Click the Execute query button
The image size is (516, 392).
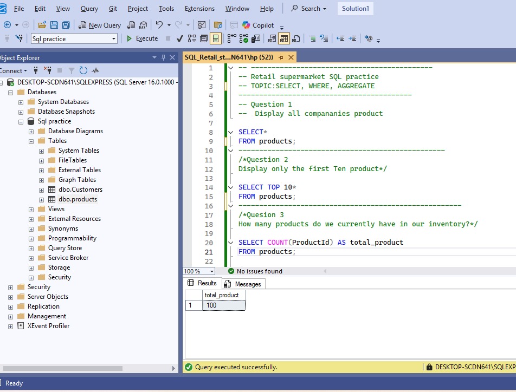pyautogui.click(x=142, y=38)
